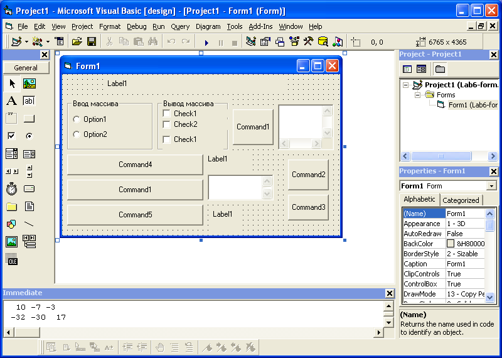
Task: Open Add Form button dropdown arrow
Action: [48, 41]
